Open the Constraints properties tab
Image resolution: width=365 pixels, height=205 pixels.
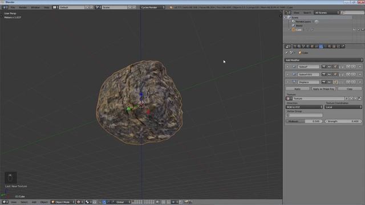pos(317,47)
